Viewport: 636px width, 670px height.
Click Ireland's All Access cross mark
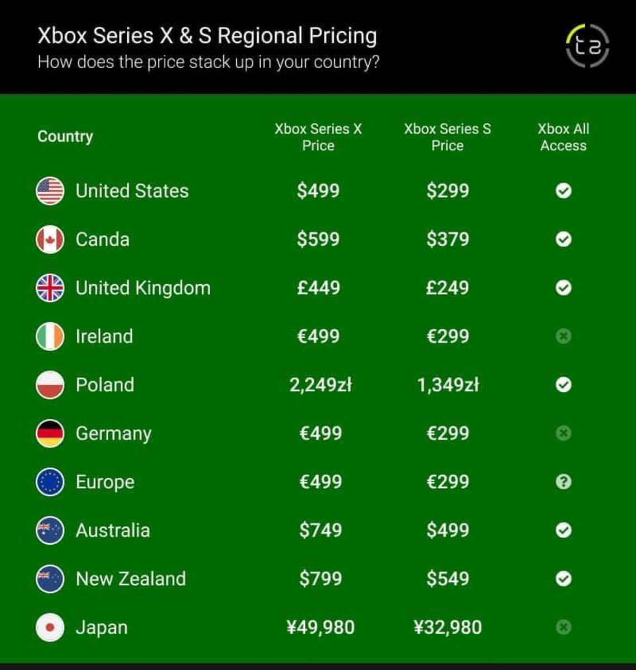coord(563,337)
